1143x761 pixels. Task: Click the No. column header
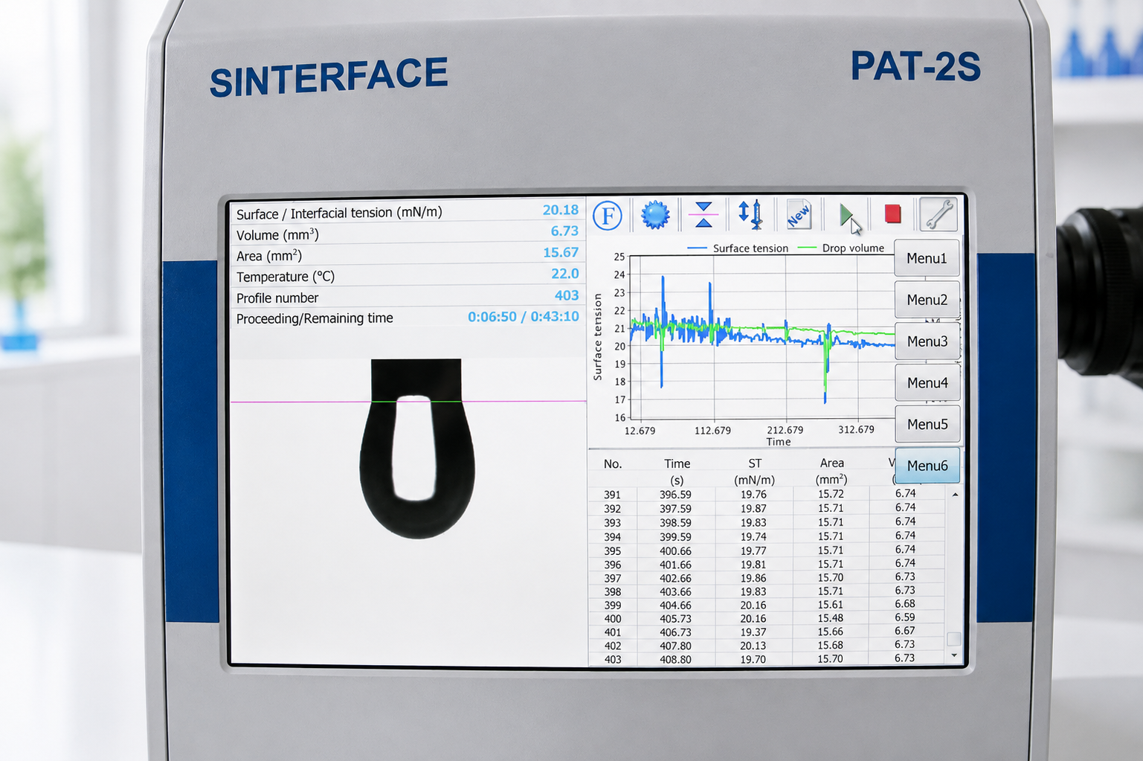[x=613, y=464]
